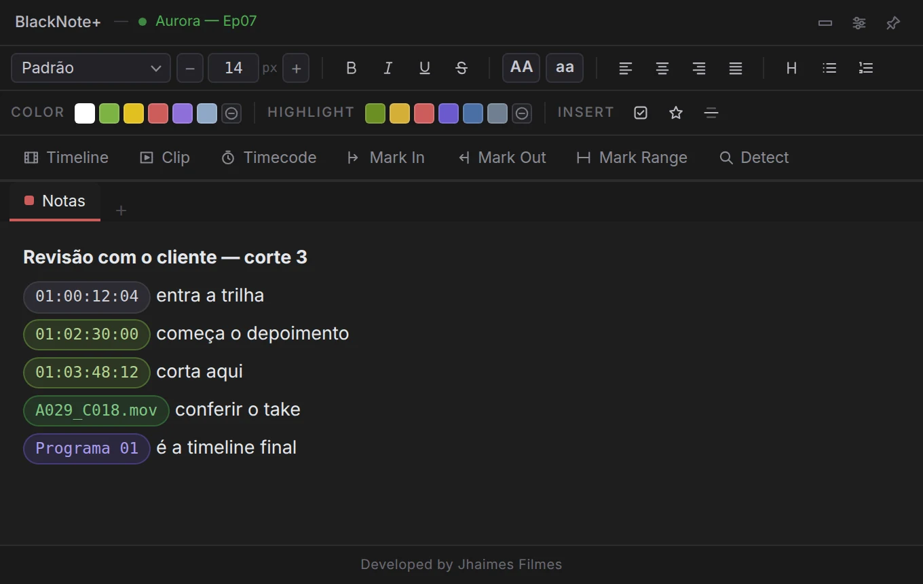
Task: Increase font size with plus button
Action: 296,68
